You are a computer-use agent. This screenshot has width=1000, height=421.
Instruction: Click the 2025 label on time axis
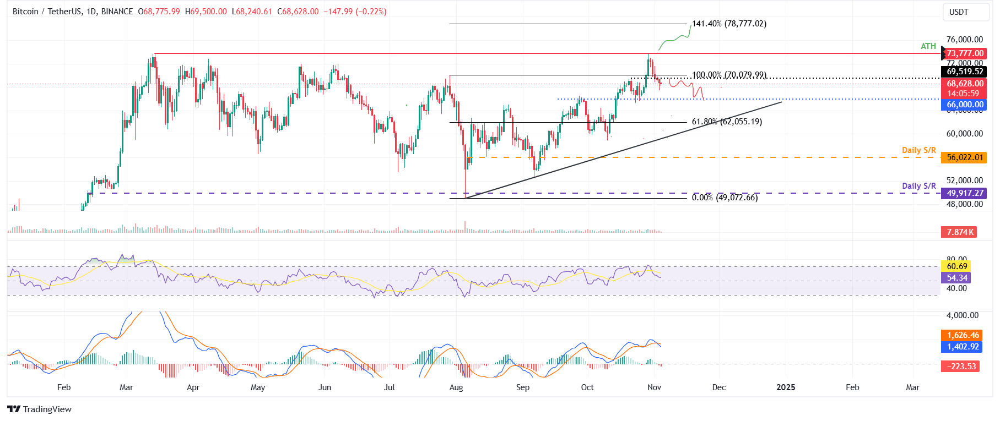click(786, 387)
